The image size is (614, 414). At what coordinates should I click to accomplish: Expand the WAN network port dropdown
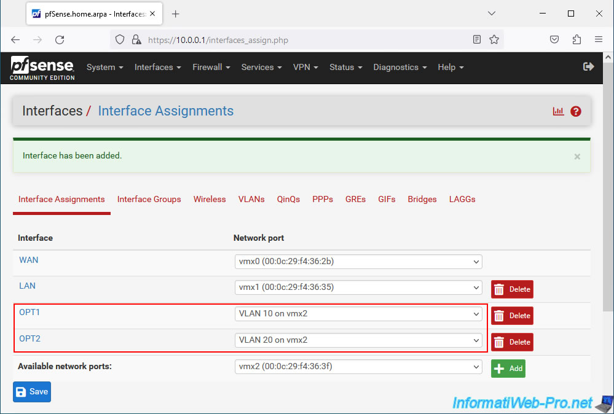pyautogui.click(x=358, y=262)
